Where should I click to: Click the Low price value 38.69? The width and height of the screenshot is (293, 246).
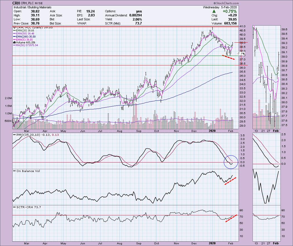(35, 19)
